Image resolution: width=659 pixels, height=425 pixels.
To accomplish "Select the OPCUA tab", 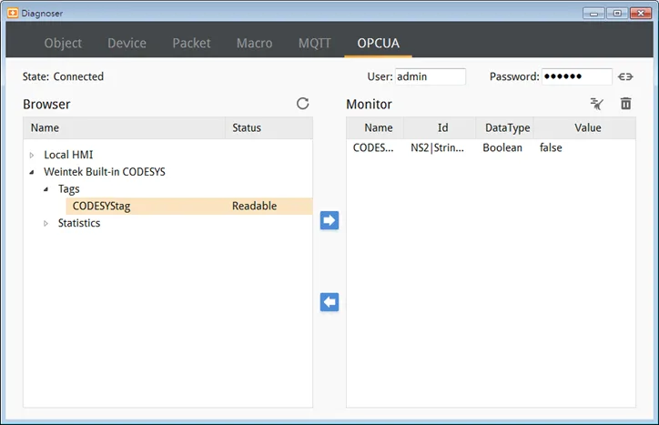I will (379, 43).
